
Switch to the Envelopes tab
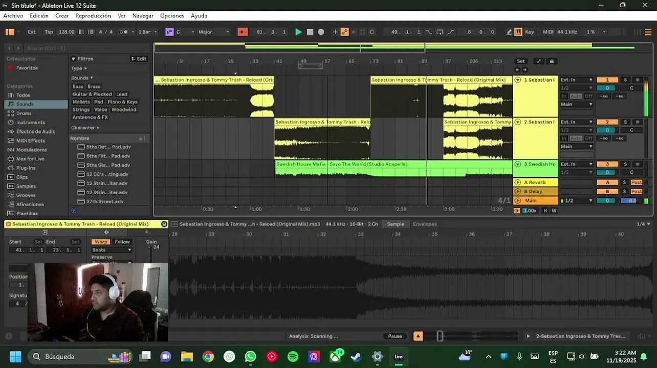tap(425, 224)
